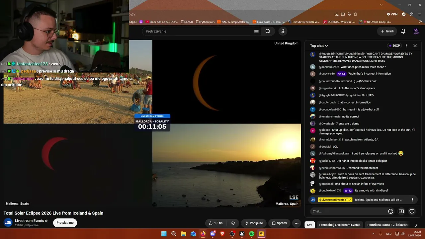Viewport: 425px width, 239px height.
Task: Start voice search with microphone icon
Action: [283, 31]
